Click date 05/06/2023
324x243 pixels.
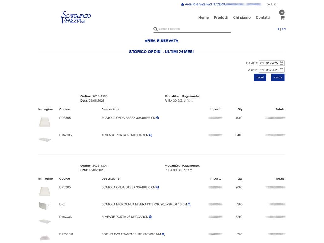97,170
